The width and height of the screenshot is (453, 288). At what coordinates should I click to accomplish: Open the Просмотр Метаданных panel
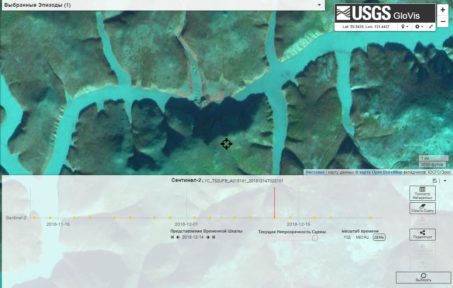tap(422, 193)
